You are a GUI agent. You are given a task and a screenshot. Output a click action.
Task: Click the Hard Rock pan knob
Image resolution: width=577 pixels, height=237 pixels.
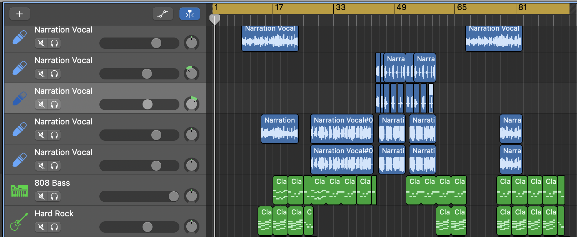[x=191, y=227]
